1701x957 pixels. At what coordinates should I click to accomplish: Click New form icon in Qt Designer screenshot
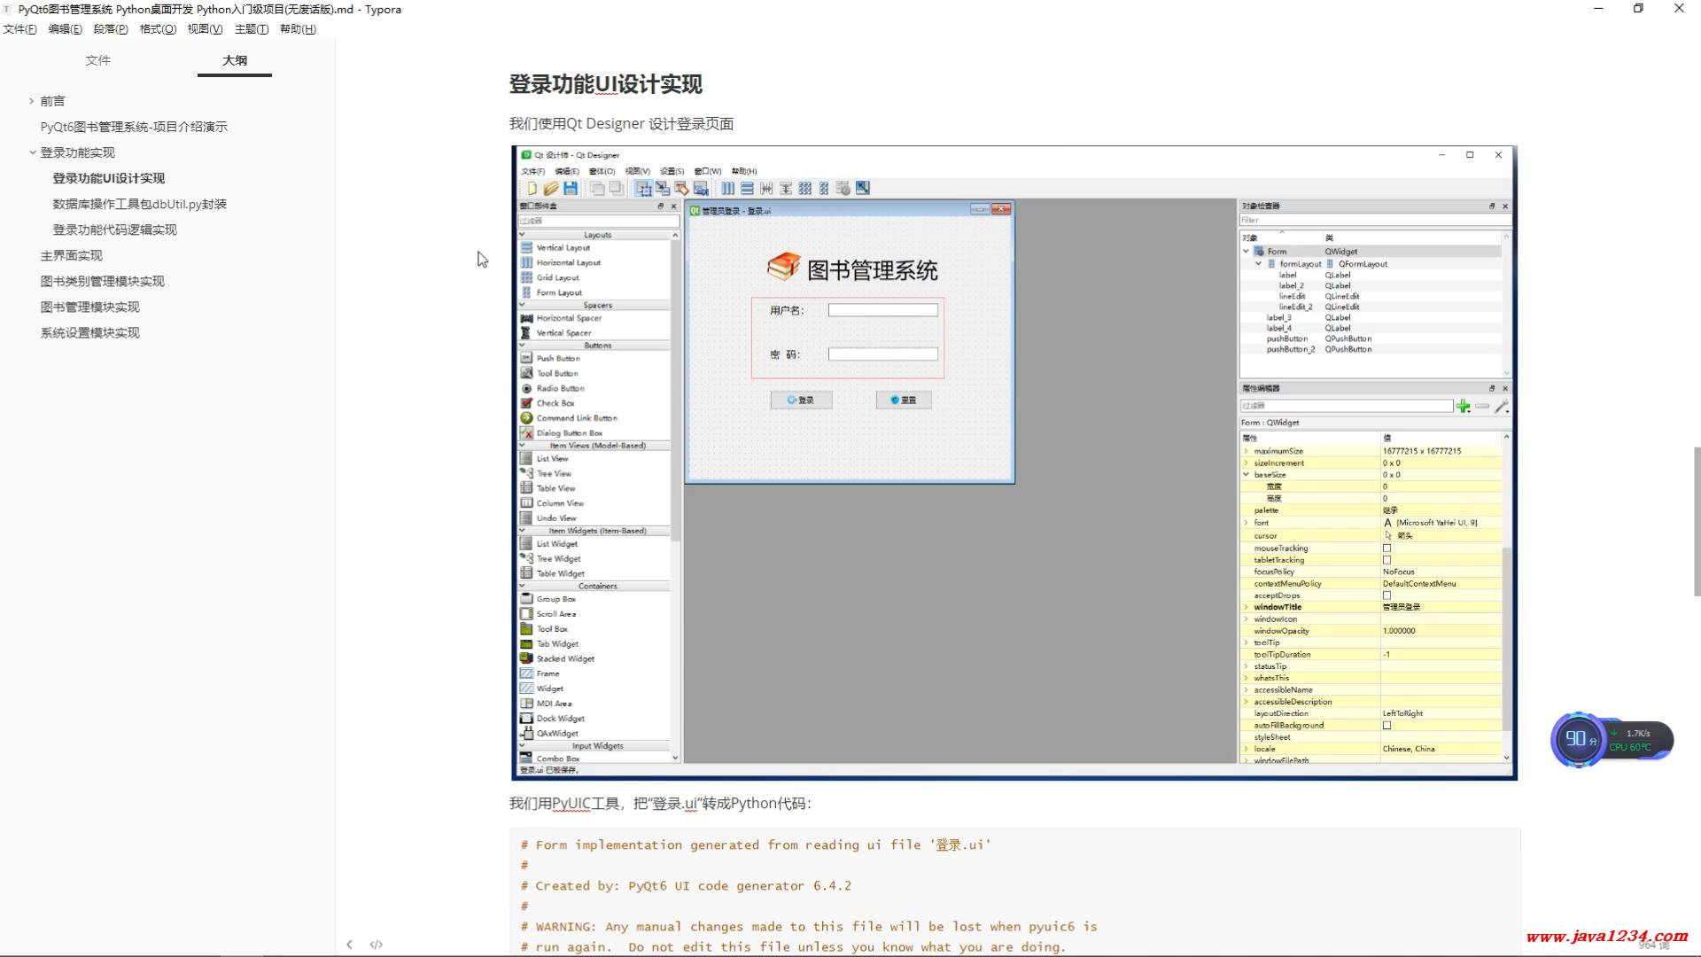[532, 188]
